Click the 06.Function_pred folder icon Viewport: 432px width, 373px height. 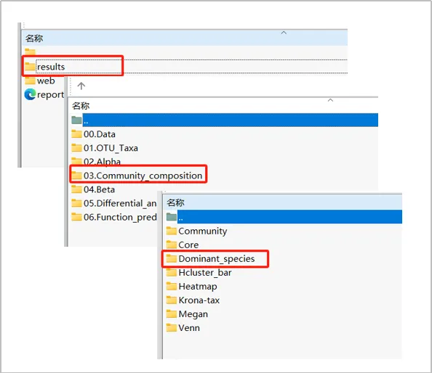(76, 217)
